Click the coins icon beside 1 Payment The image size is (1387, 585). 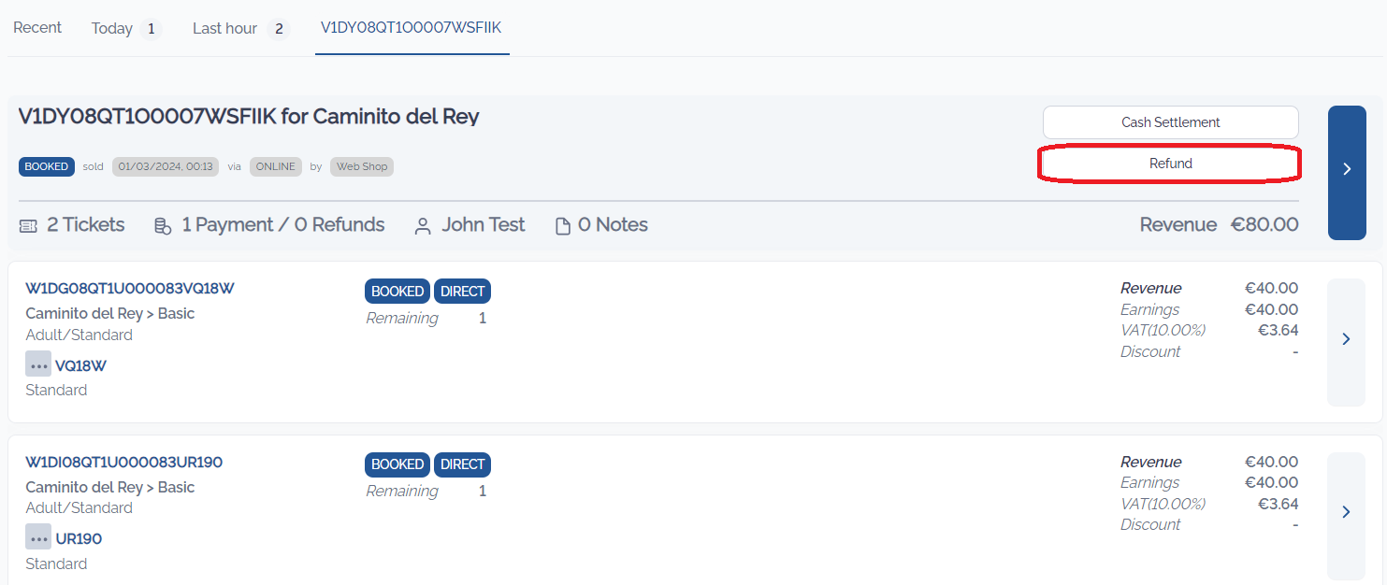coord(163,225)
